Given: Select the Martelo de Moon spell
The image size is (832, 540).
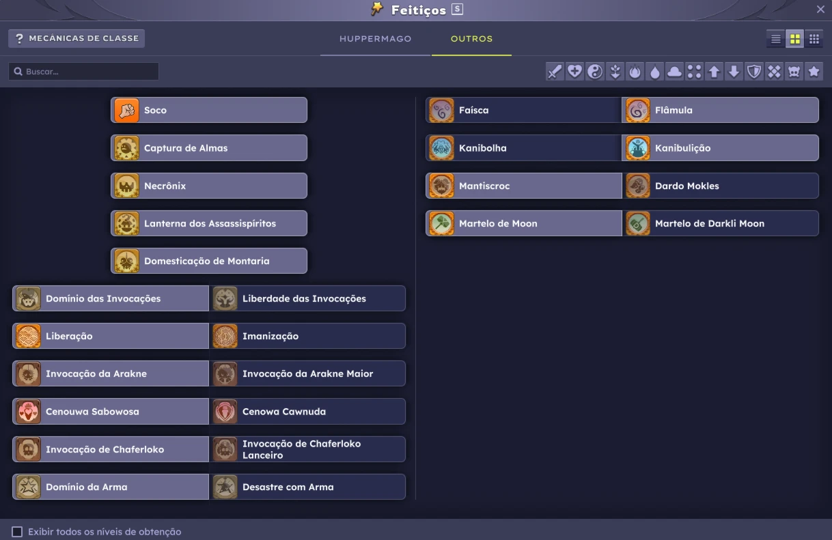Looking at the screenshot, I should (x=524, y=223).
